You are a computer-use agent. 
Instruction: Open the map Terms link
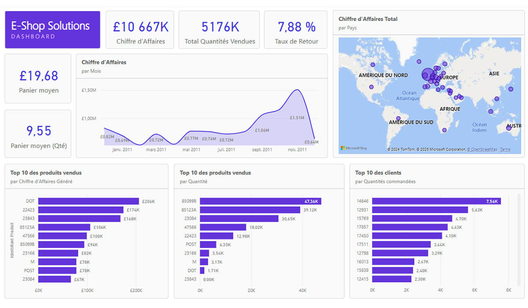(x=505, y=150)
